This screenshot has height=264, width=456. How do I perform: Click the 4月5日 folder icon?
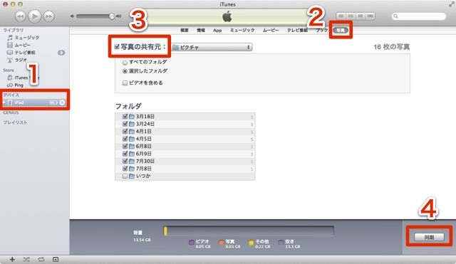[132, 139]
